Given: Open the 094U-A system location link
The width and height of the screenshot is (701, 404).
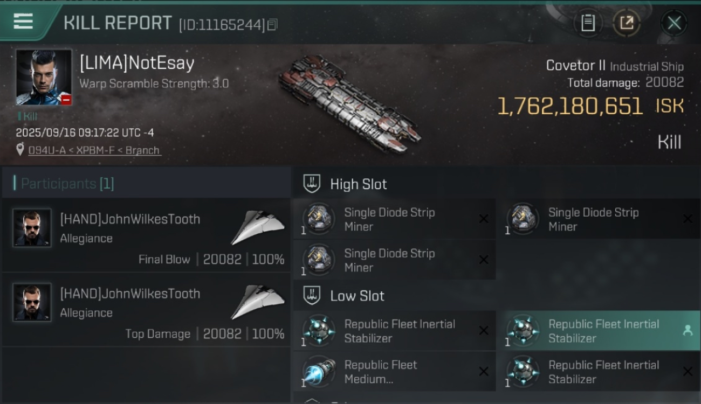Looking at the screenshot, I should 94,150.
